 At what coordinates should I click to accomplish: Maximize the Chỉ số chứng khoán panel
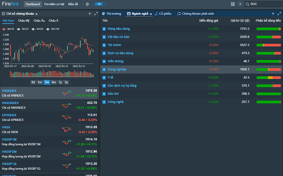pyautogui.click(x=96, y=14)
